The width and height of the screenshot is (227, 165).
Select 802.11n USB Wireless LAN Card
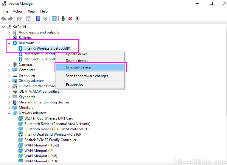[x=49, y=118]
